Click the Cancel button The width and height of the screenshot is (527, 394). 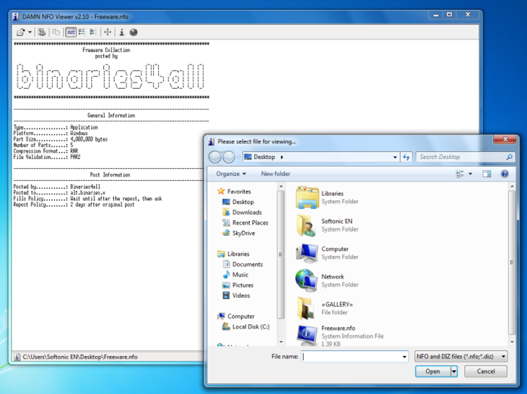pos(486,371)
